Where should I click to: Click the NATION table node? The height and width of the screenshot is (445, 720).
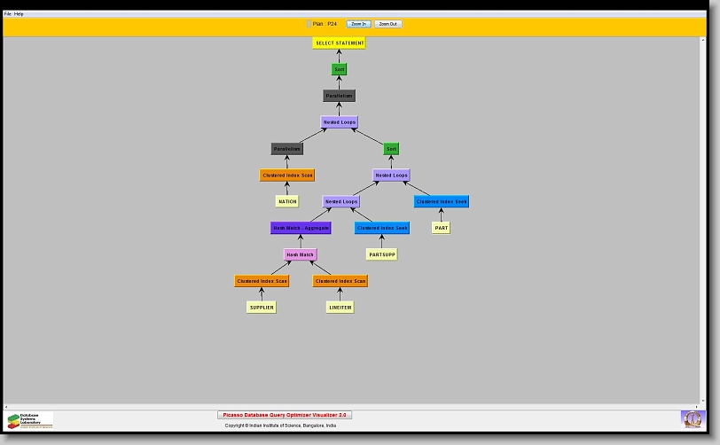pyautogui.click(x=287, y=201)
